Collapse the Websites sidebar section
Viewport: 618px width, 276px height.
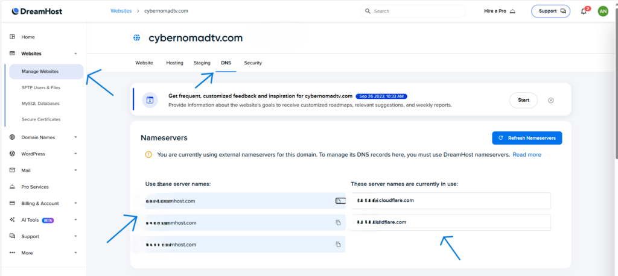click(75, 54)
